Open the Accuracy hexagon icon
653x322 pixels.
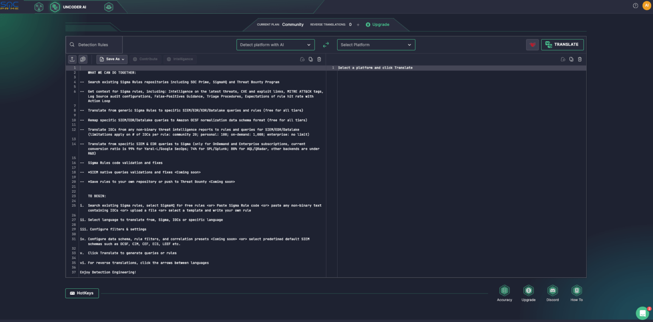tap(504, 291)
